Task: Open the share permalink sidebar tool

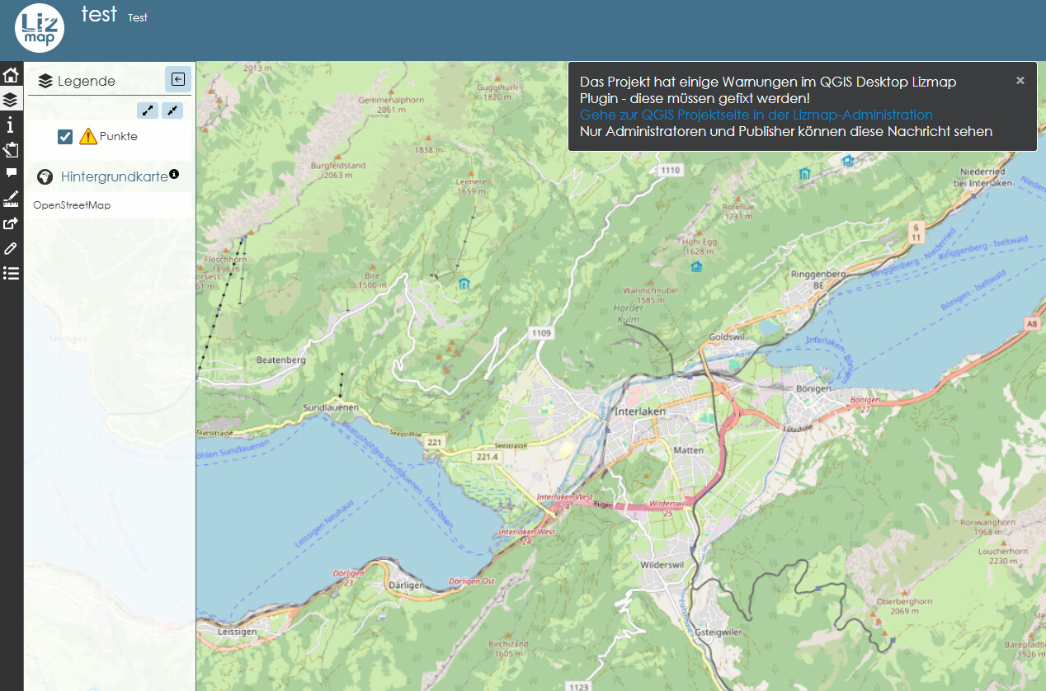Action: point(11,223)
